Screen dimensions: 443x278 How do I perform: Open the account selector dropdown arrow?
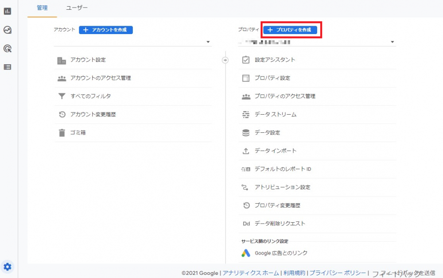tap(208, 42)
